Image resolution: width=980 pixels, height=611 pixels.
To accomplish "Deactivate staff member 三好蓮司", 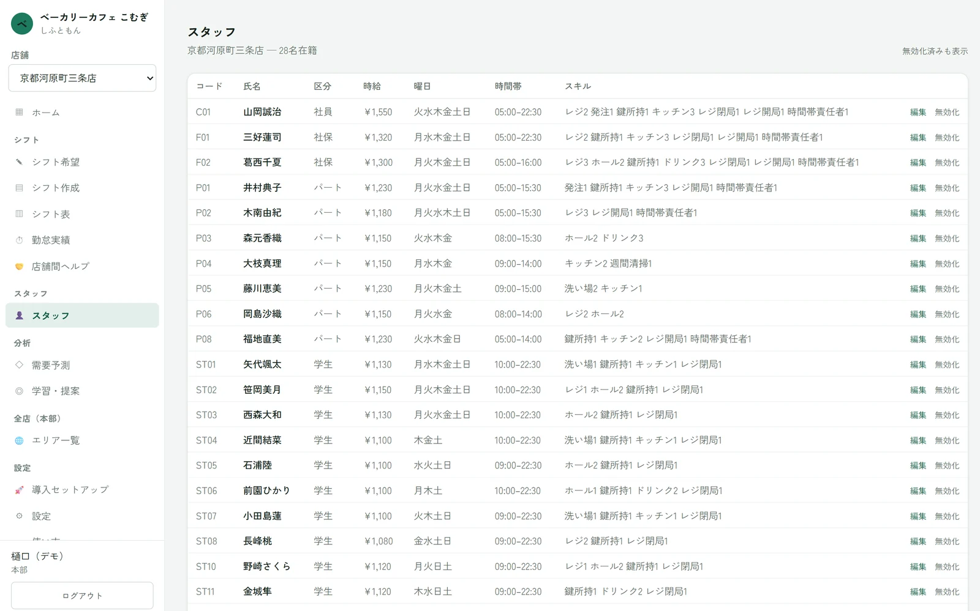I will click(x=947, y=138).
